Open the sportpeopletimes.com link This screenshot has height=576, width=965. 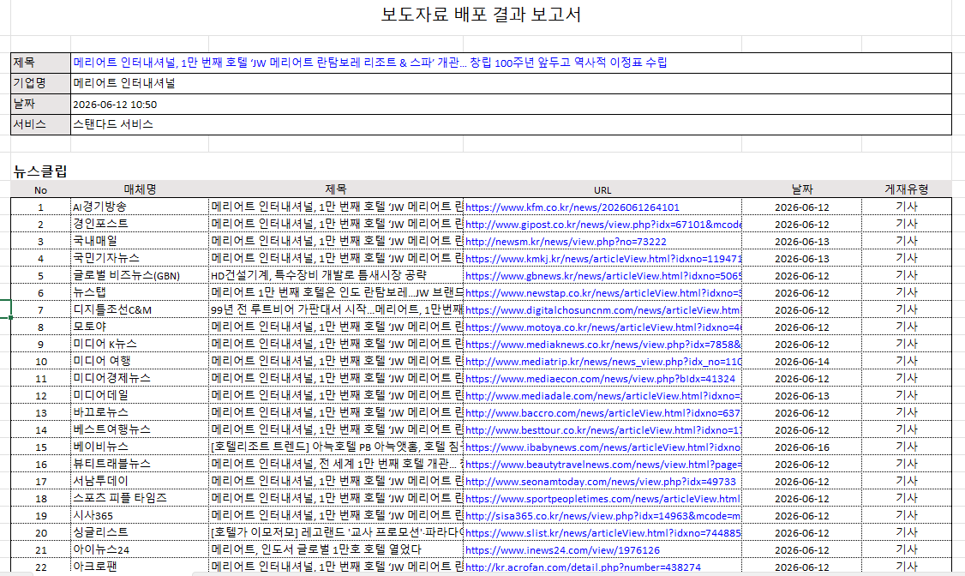(x=603, y=499)
